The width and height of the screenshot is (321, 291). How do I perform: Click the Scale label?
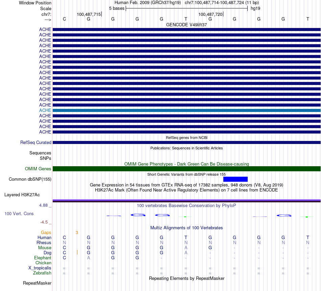[x=46, y=8]
